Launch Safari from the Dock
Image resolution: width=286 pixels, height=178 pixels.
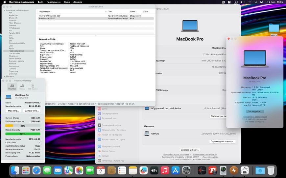[x=36, y=170]
